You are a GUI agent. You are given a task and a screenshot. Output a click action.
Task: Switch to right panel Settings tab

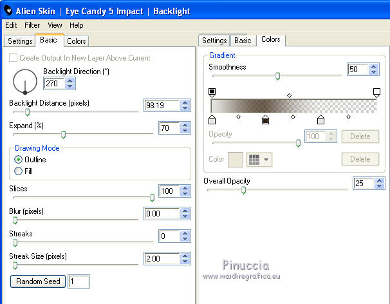pyautogui.click(x=214, y=41)
